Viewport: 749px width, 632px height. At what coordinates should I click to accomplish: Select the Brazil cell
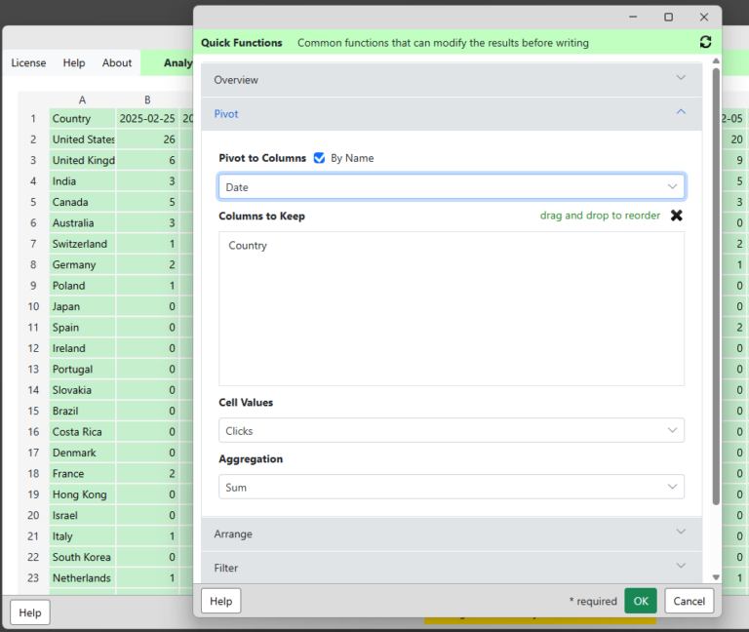coord(82,411)
